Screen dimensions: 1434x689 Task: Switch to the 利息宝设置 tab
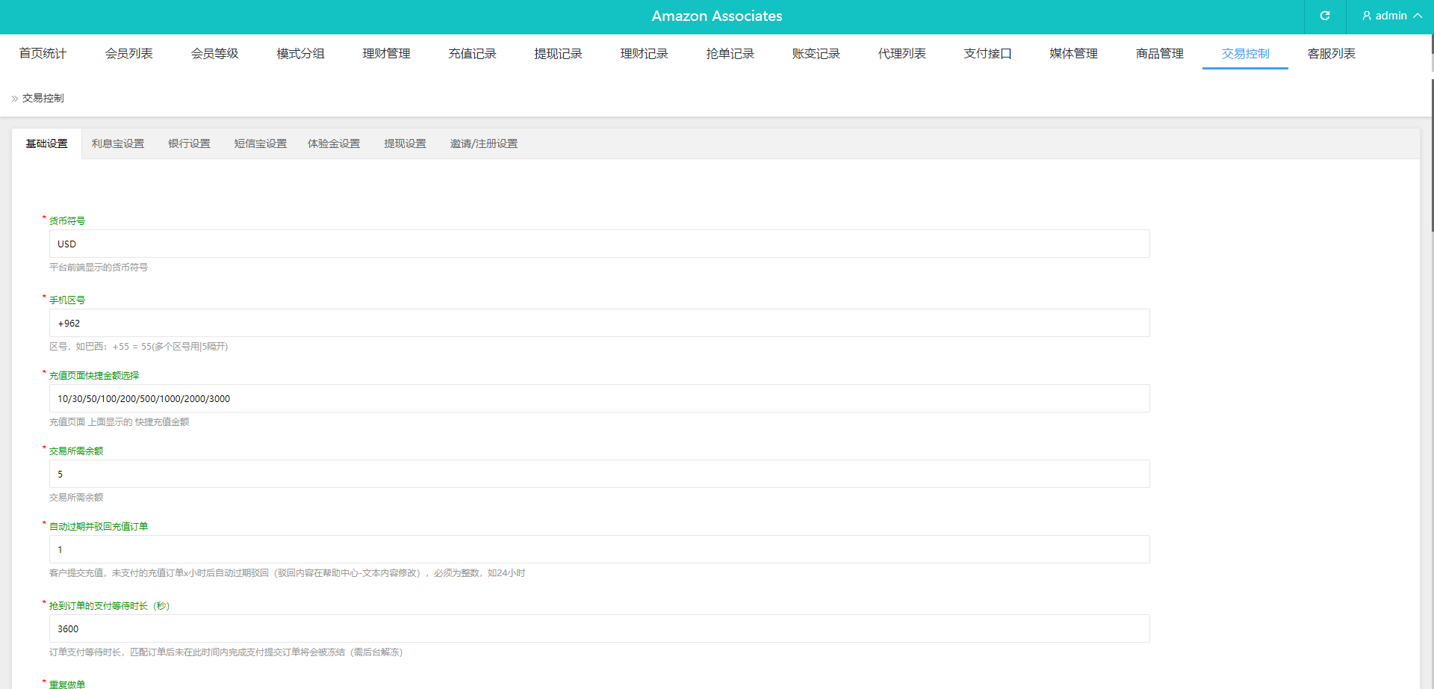click(118, 143)
